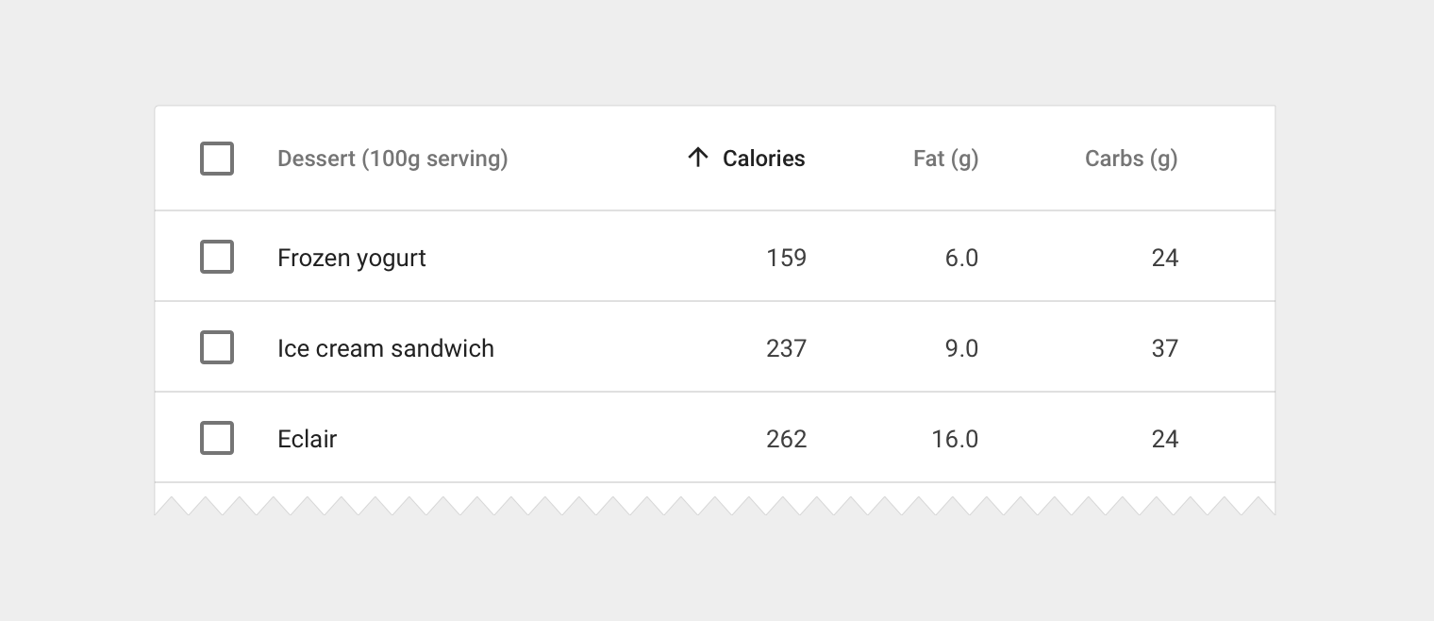Click the Ice cream sandwich name
This screenshot has width=1434, height=621.
[385, 348]
